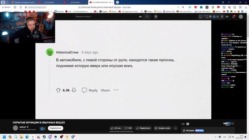The height and width of the screenshot is (140, 249).
Task: Reload the page with the refresh icon
Action: (21, 7)
